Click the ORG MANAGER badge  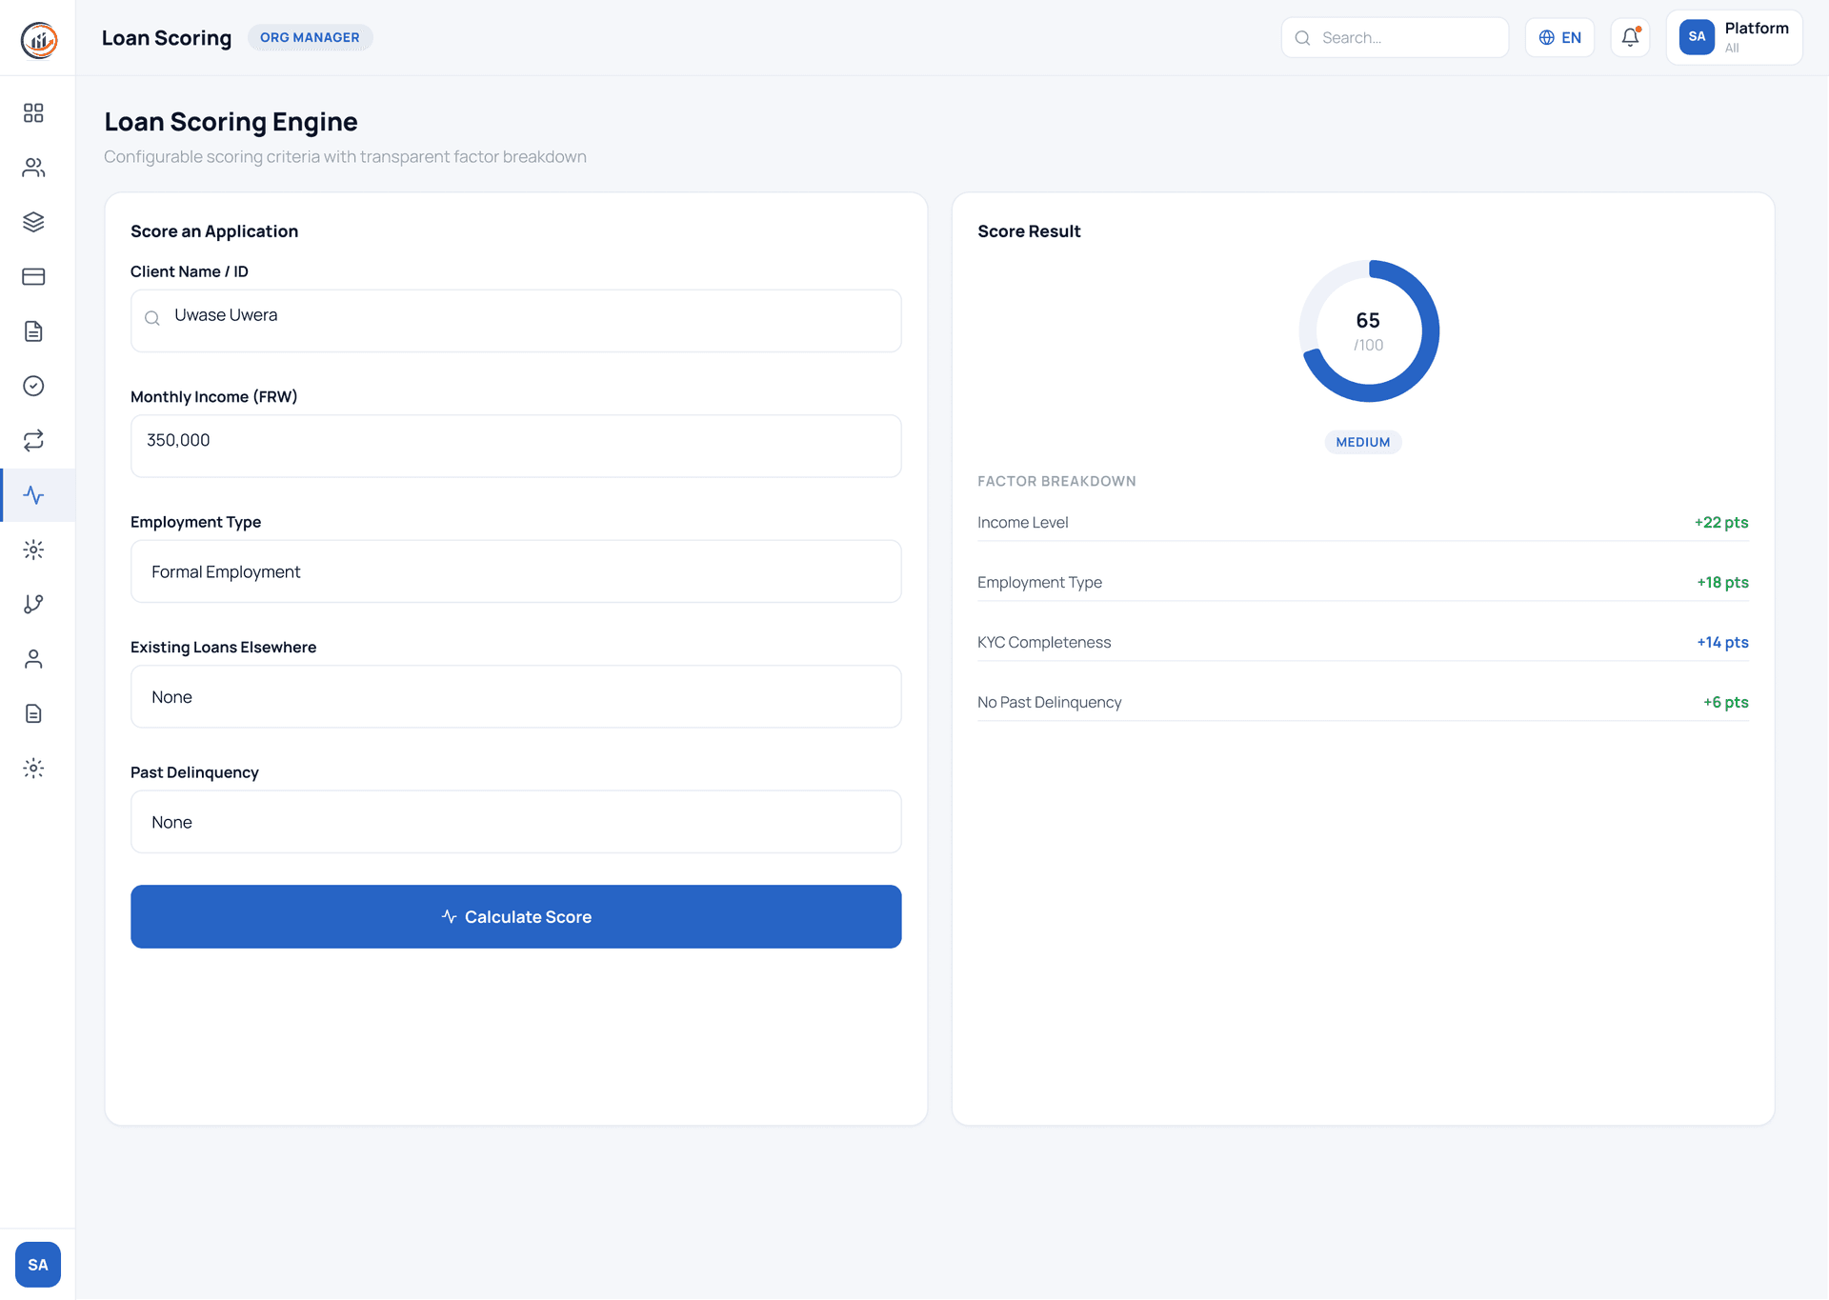click(310, 37)
